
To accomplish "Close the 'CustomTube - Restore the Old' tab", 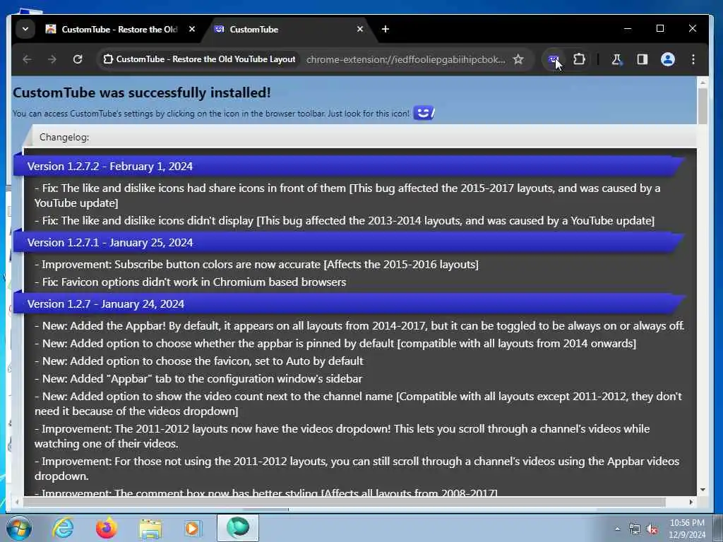I will (x=192, y=29).
